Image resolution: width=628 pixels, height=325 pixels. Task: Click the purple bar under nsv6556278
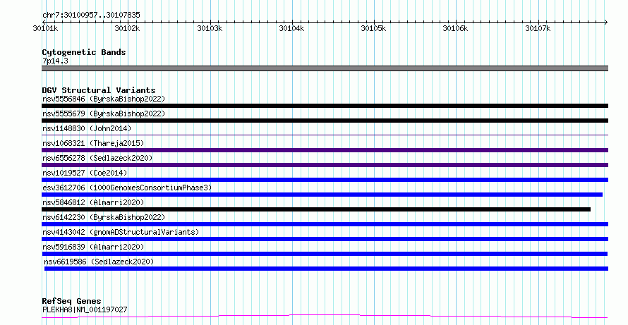(325, 165)
